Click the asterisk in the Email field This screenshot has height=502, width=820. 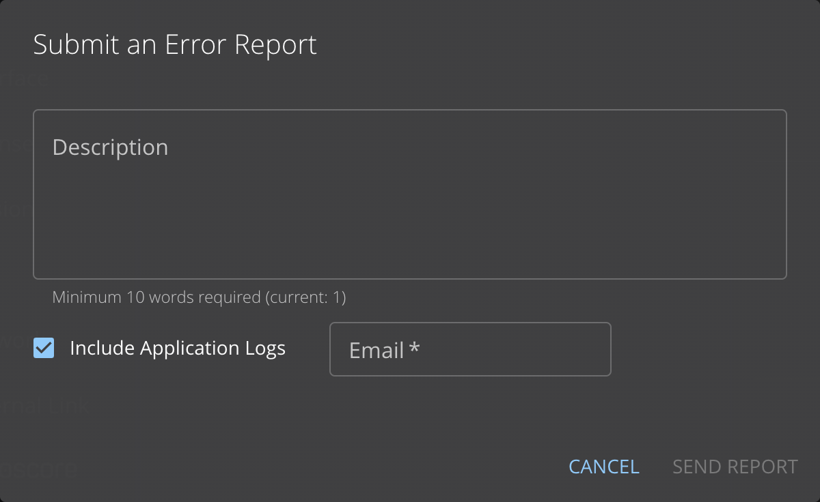414,349
